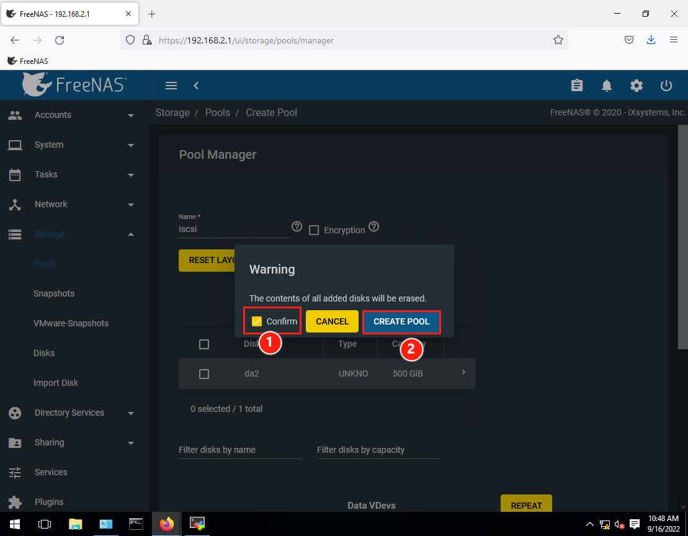This screenshot has width=688, height=536.
Task: Go to Storage breadcrumb
Action: pyautogui.click(x=172, y=113)
